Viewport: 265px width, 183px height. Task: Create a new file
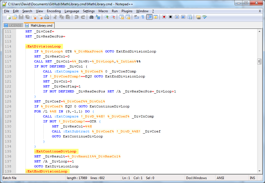(x=8, y=17)
